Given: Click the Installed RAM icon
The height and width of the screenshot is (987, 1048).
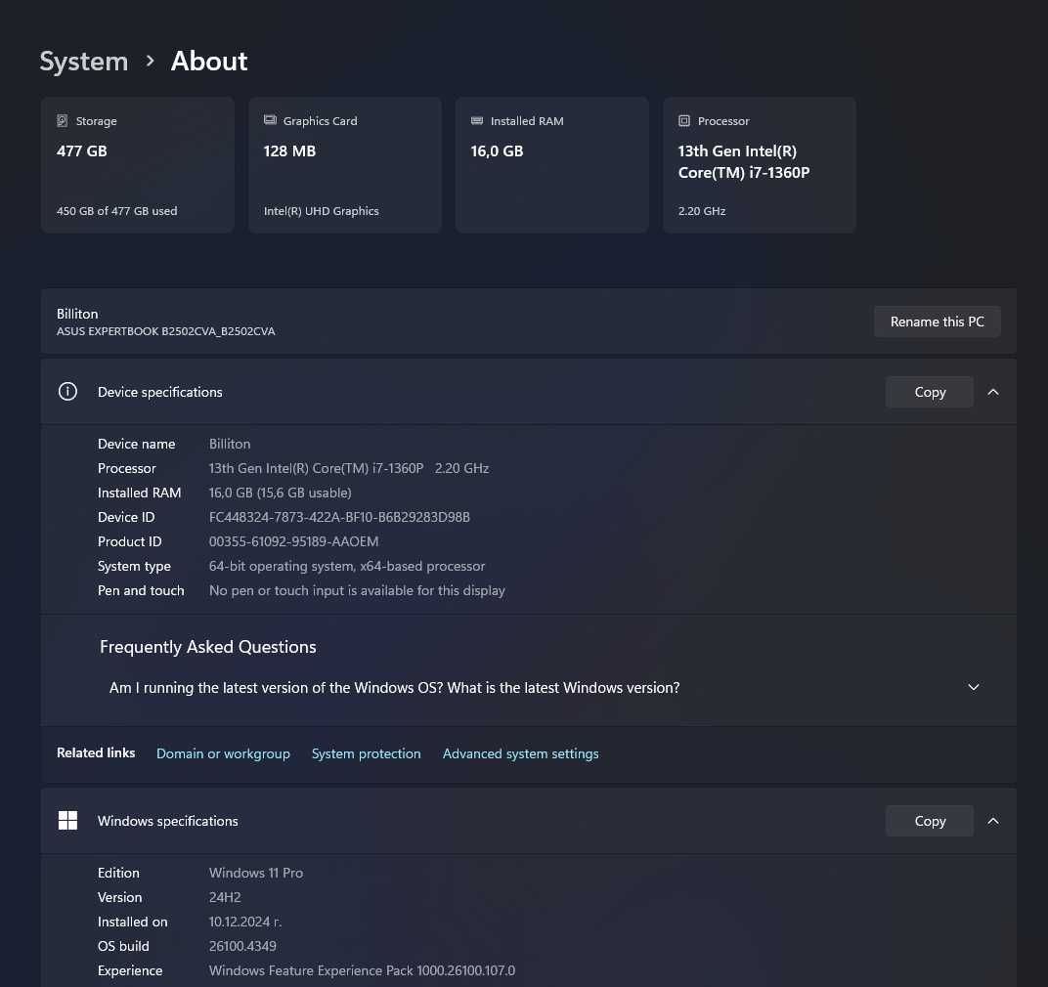Looking at the screenshot, I should coord(477,121).
